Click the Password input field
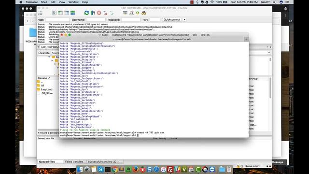The width and height of the screenshot is (309, 174). (x=131, y=20)
